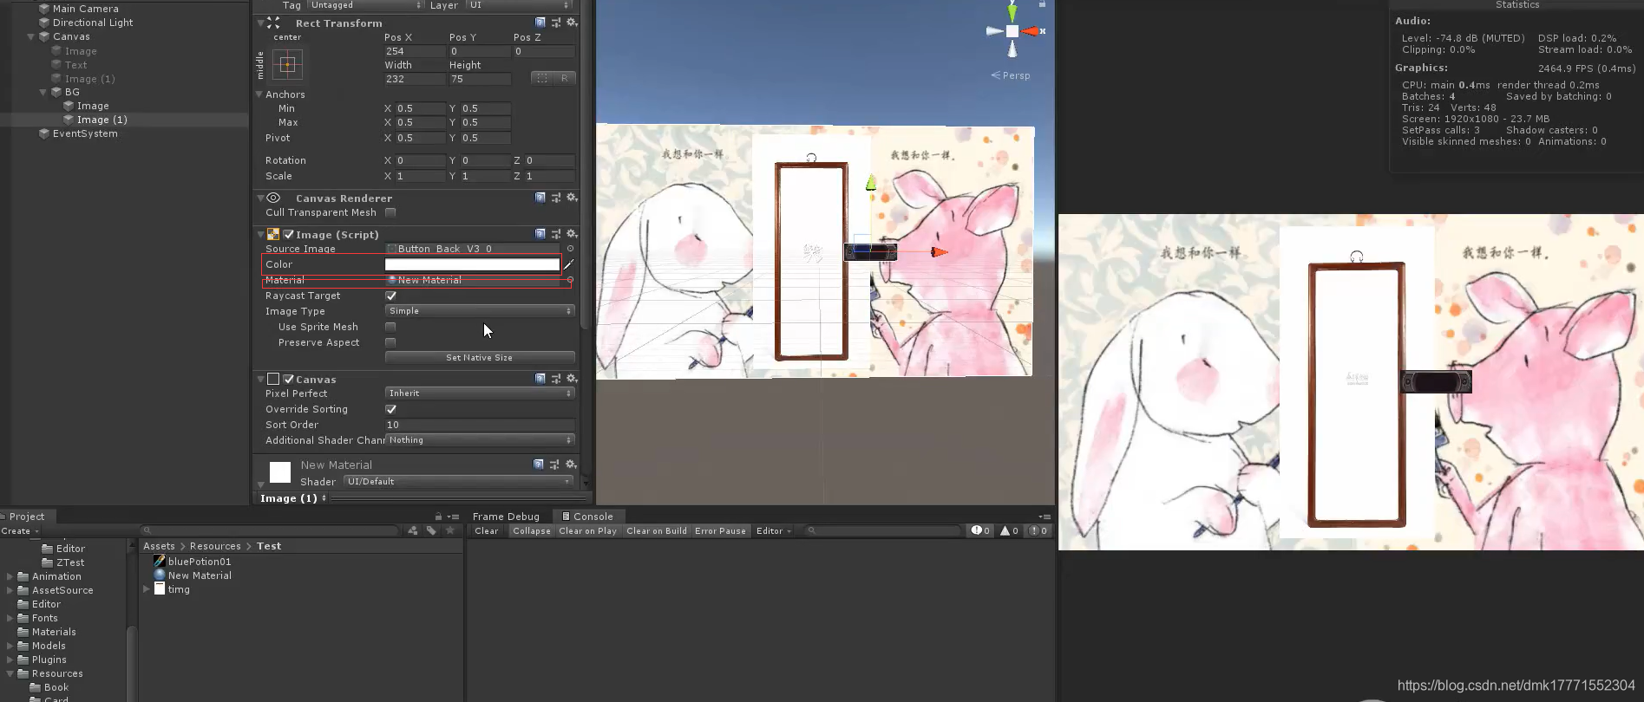Open Material object picker circle

click(x=570, y=280)
